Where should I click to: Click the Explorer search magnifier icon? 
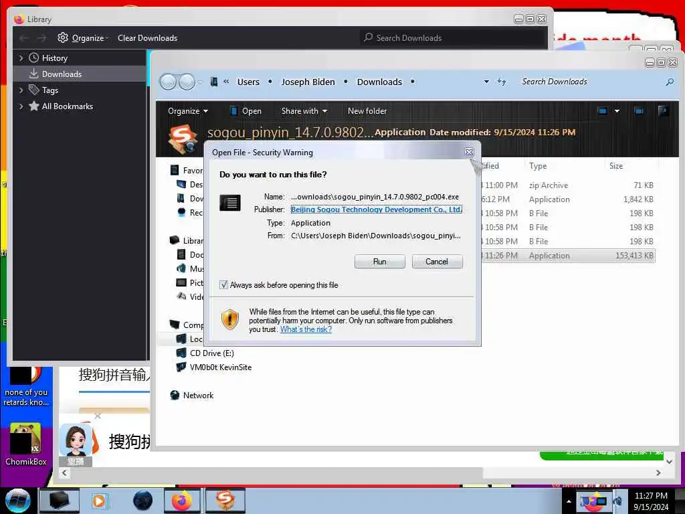click(669, 82)
